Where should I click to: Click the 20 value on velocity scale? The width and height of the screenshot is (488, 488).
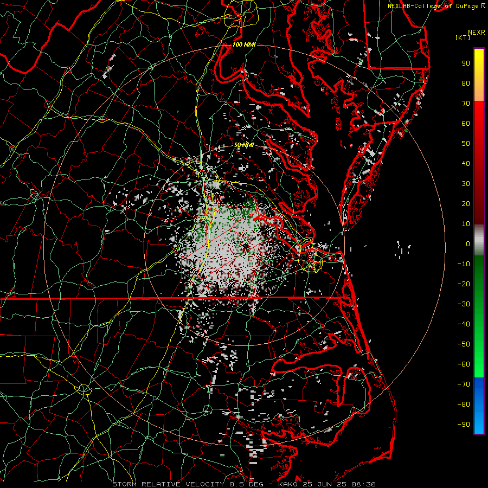(x=466, y=203)
